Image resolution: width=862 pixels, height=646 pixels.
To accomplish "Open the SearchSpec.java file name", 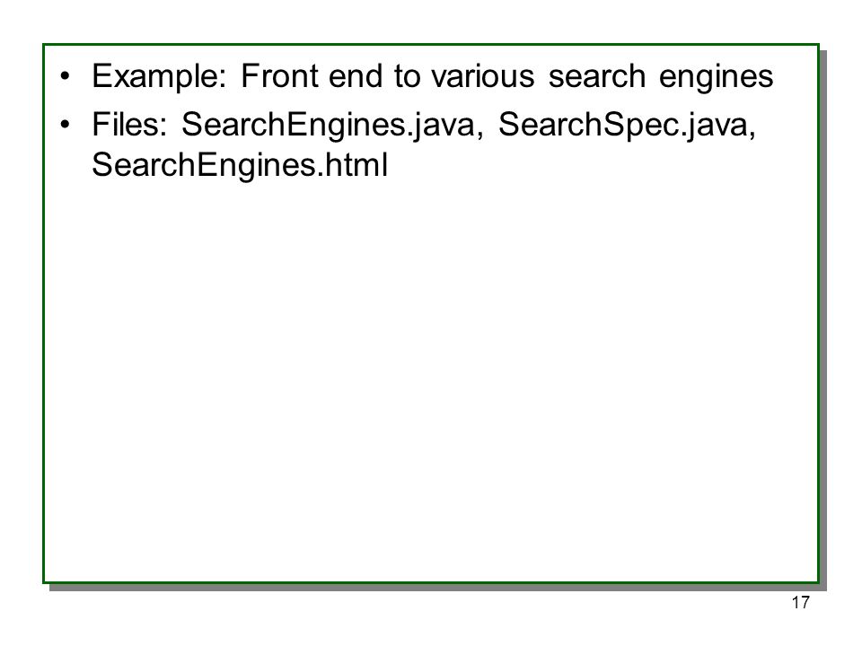I will [628, 126].
